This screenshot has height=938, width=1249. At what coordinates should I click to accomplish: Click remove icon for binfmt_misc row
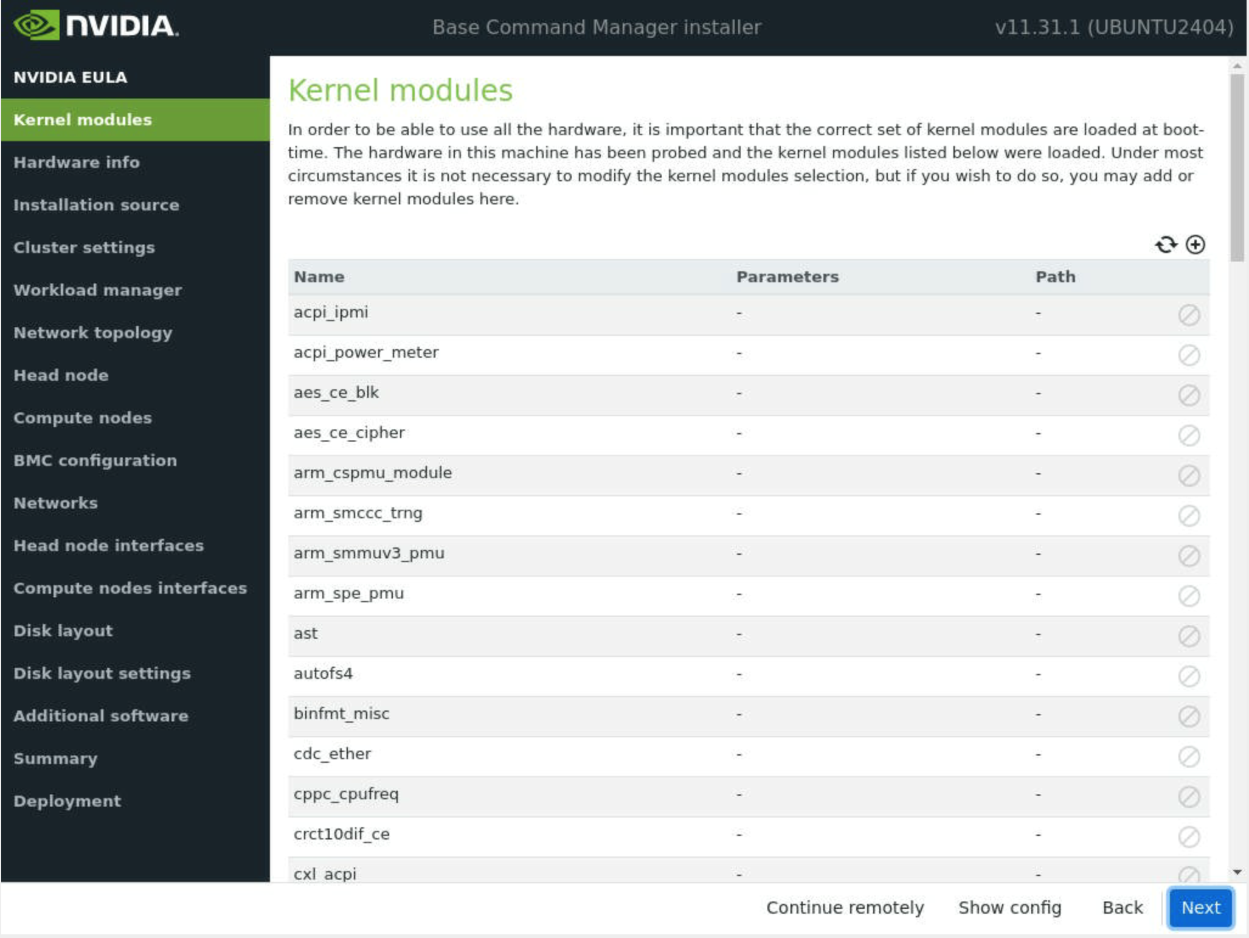click(x=1188, y=716)
